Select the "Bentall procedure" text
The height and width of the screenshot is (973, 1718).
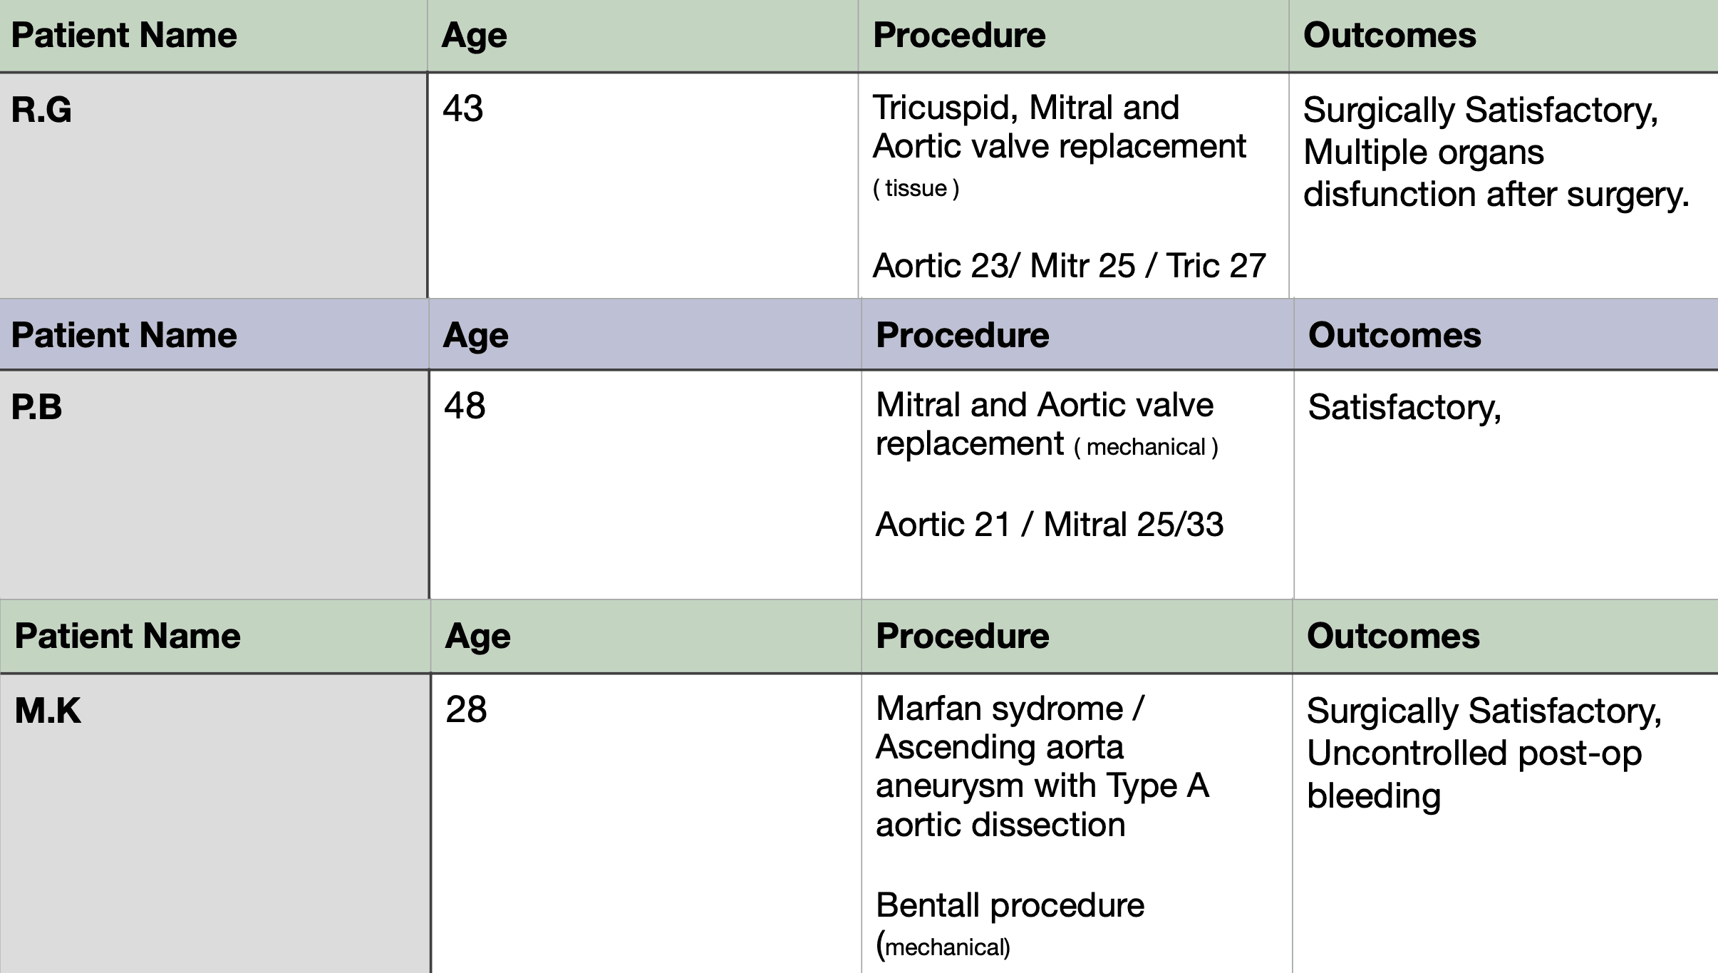(x=1010, y=905)
